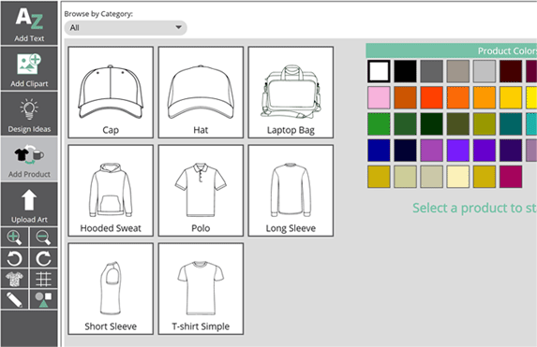This screenshot has height=347, width=537.
Task: Select the dark navy swatch
Action: 405,150
